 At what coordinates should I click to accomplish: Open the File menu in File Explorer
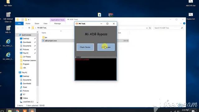[x=19, y=24]
